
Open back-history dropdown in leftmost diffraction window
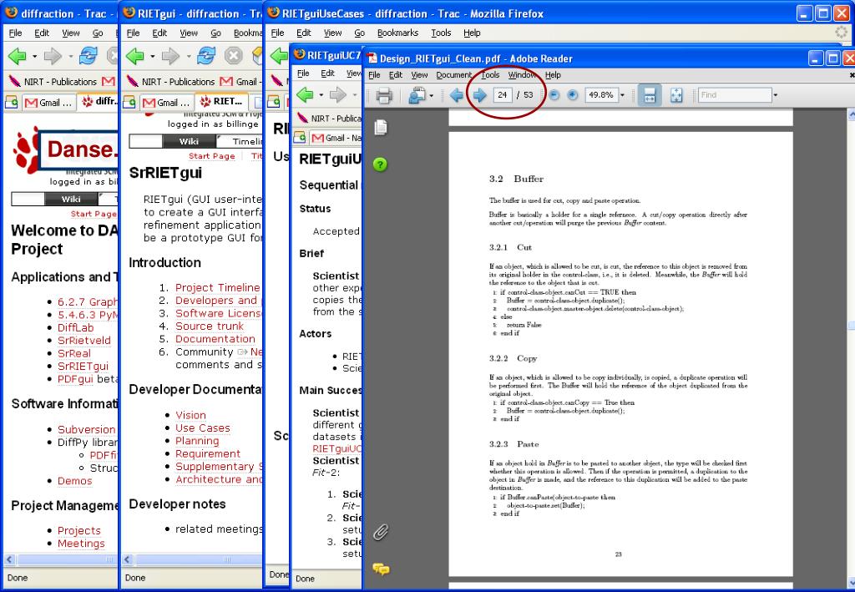tap(34, 56)
